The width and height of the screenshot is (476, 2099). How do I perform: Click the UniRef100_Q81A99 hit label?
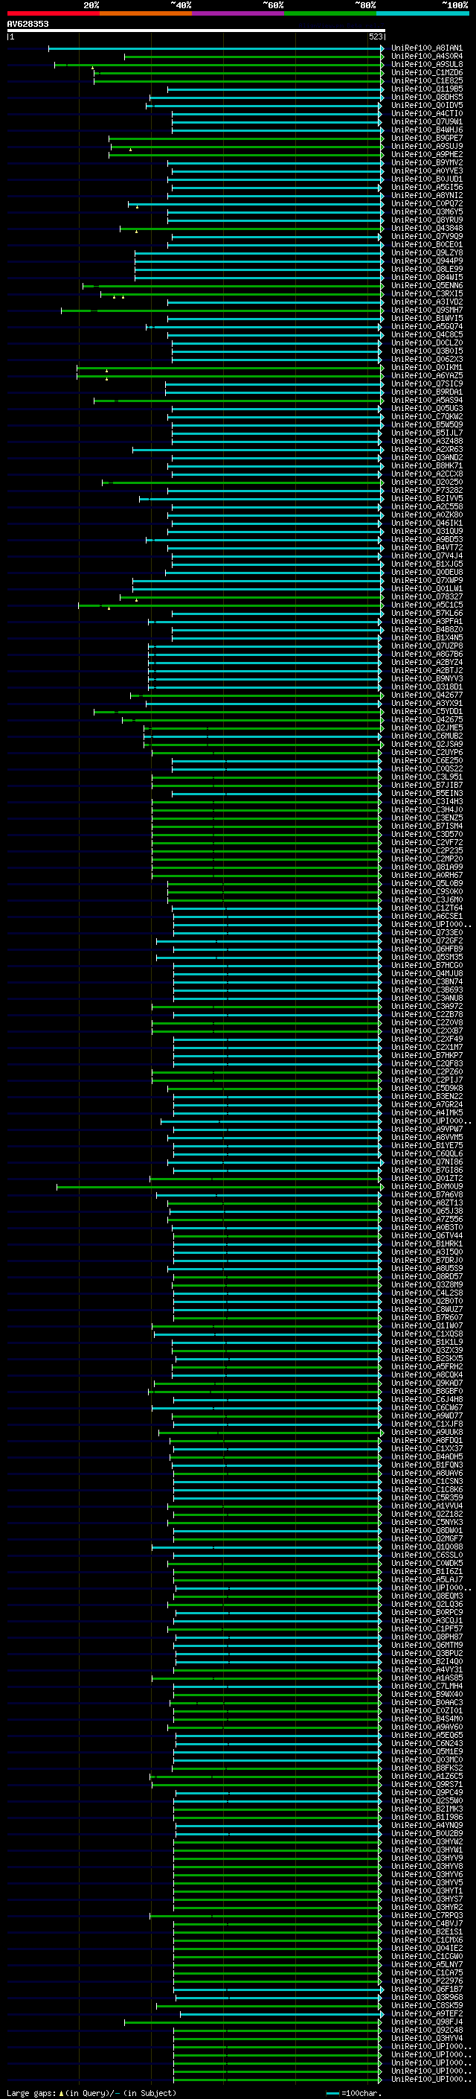click(x=427, y=867)
